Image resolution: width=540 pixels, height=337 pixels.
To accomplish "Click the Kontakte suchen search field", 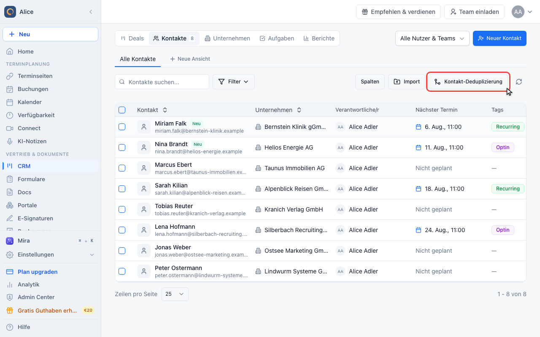I will coord(162,82).
